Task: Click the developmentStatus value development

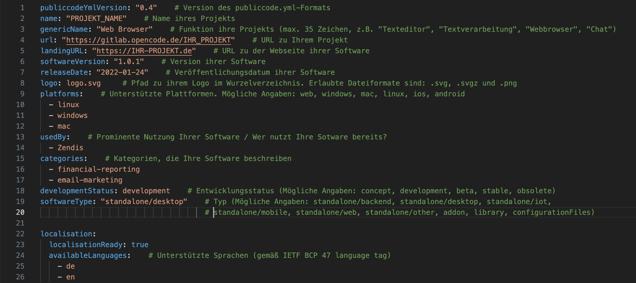Action: [x=146, y=191]
